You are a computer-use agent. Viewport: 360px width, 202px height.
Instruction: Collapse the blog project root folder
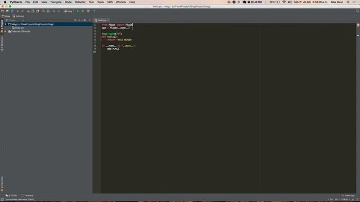(6, 24)
